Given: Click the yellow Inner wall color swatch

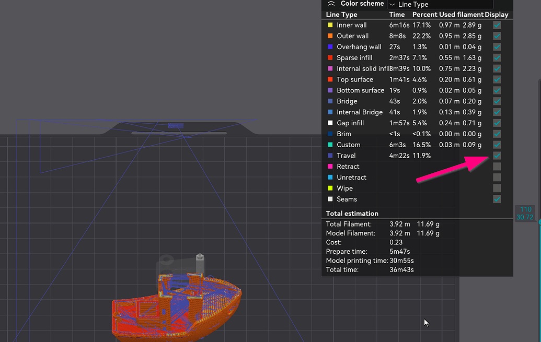Looking at the screenshot, I should point(330,25).
